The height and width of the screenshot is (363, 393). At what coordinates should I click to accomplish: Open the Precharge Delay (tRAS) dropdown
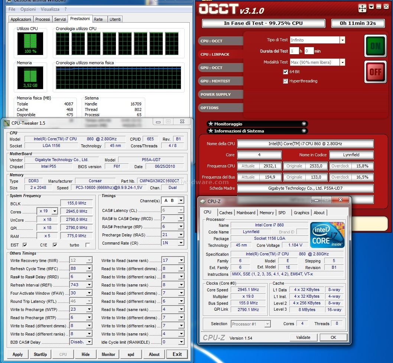[181, 235]
